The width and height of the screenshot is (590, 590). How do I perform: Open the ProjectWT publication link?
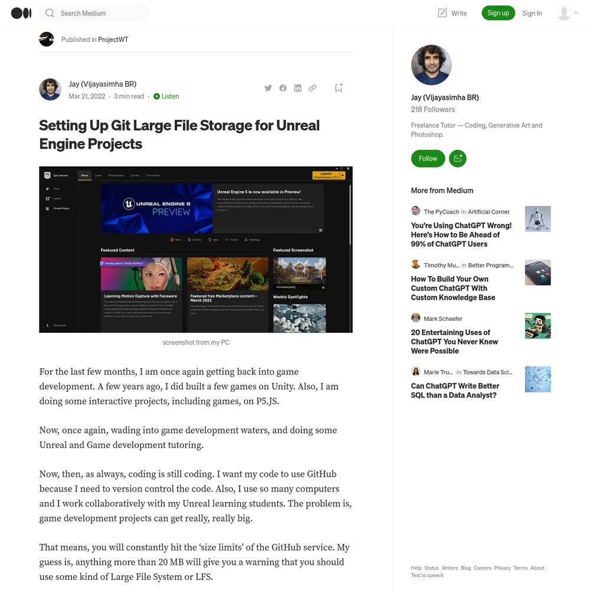(x=113, y=40)
